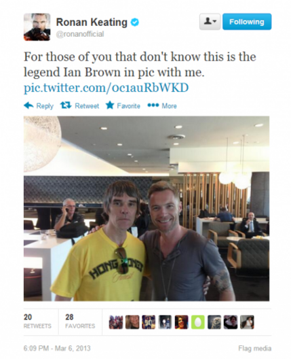
Task: Open the 6:09 PM - Mar 6, 2013 timestamp
Action: click(57, 348)
